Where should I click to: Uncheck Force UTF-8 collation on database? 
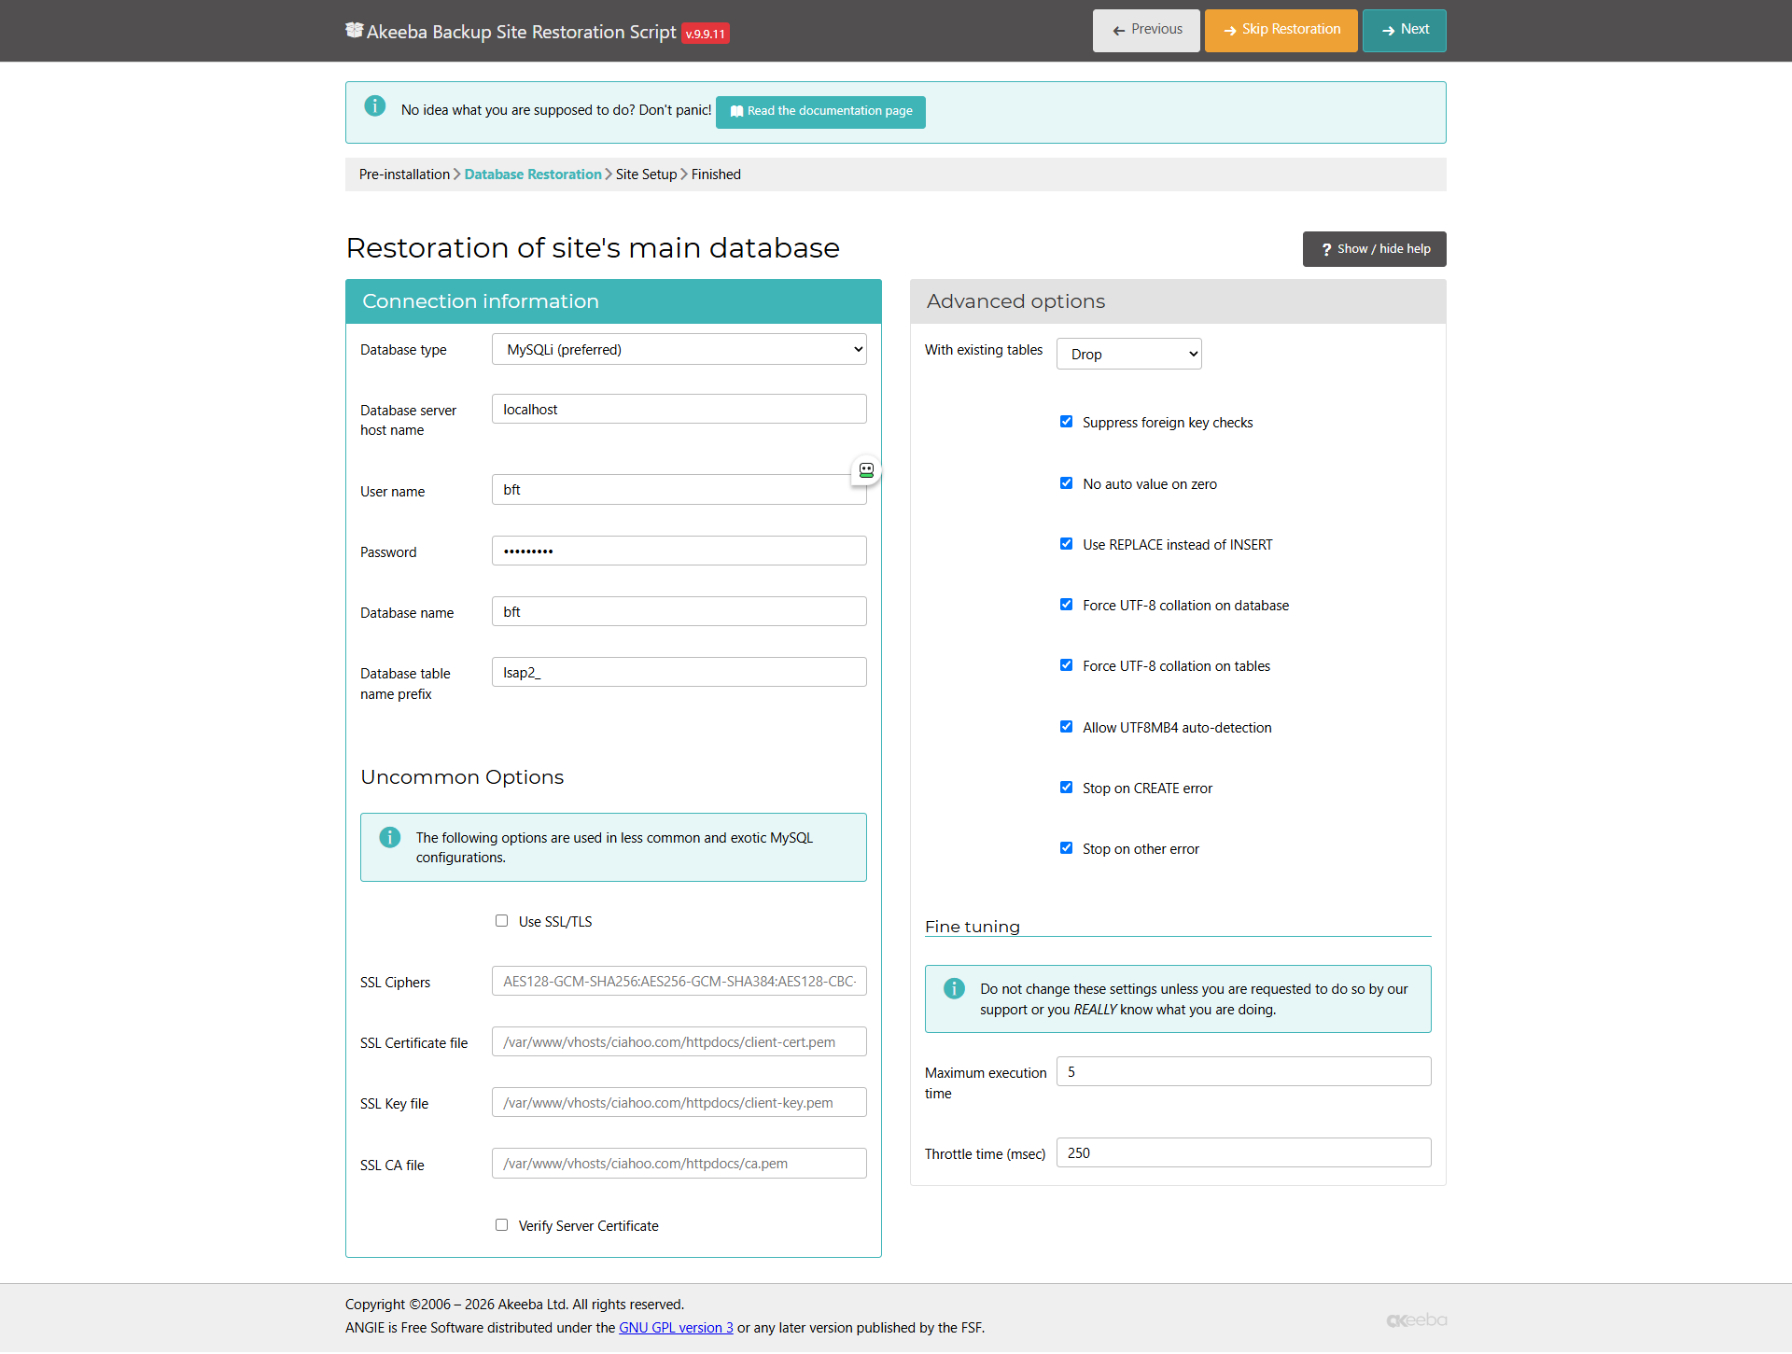pos(1066,605)
